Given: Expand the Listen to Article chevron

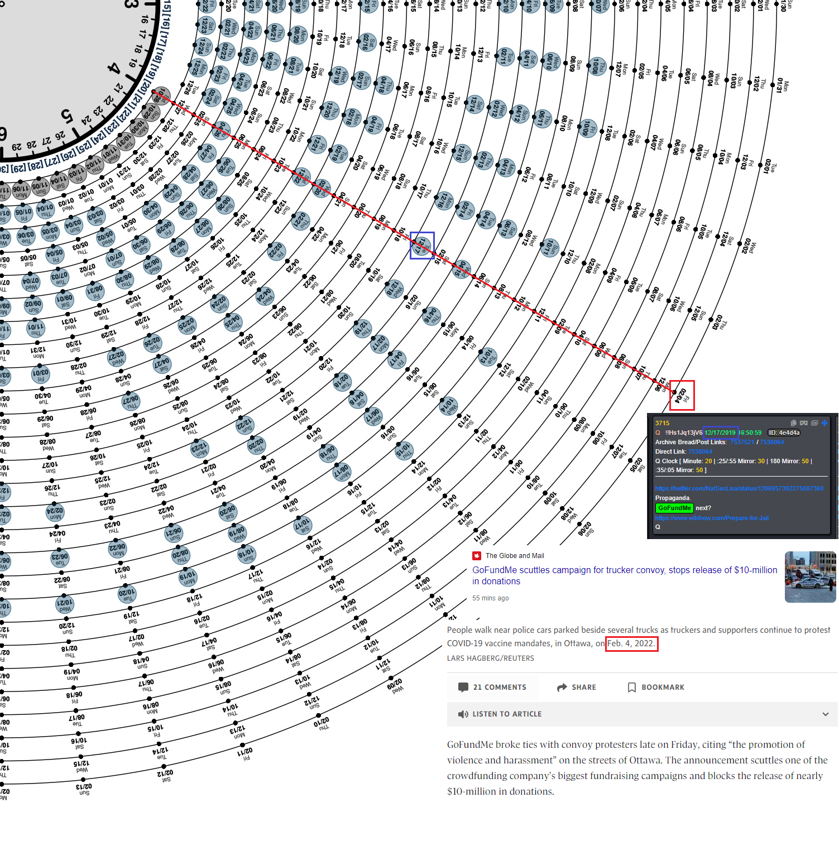Looking at the screenshot, I should click(x=826, y=714).
